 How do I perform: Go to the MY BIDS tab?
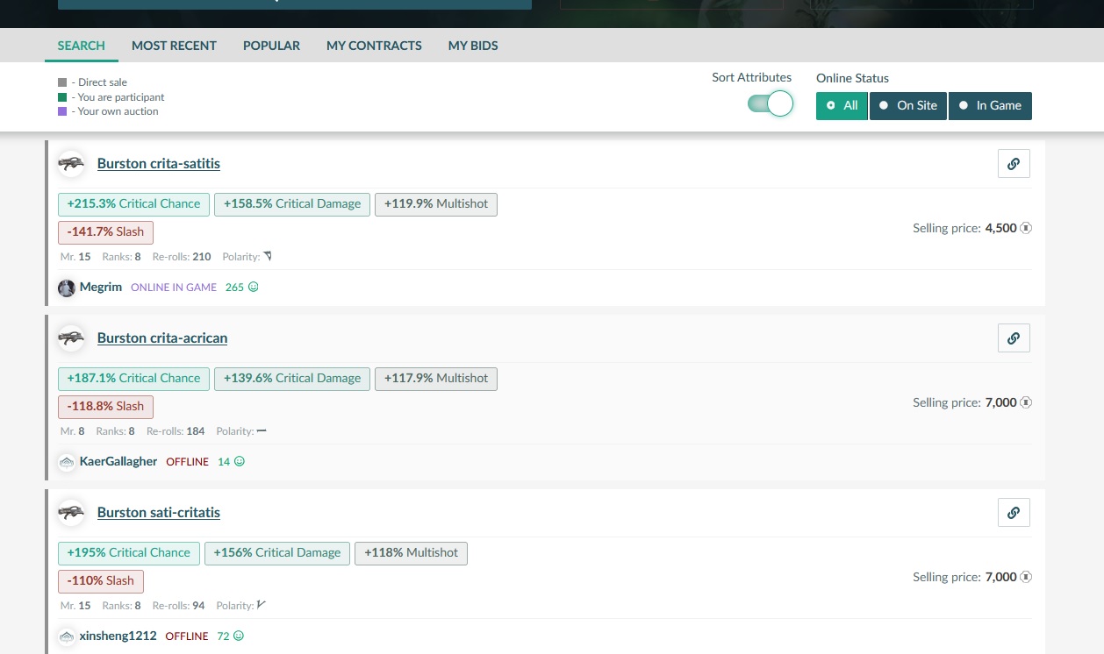click(x=473, y=46)
